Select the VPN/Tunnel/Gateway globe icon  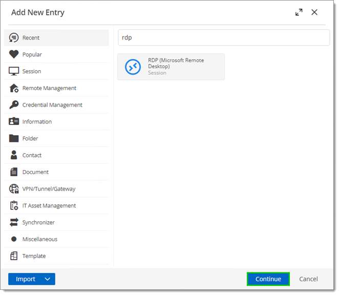[14, 188]
